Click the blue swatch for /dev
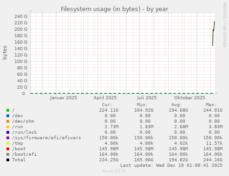The height and width of the screenshot is (176, 229). click(x=8, y=116)
